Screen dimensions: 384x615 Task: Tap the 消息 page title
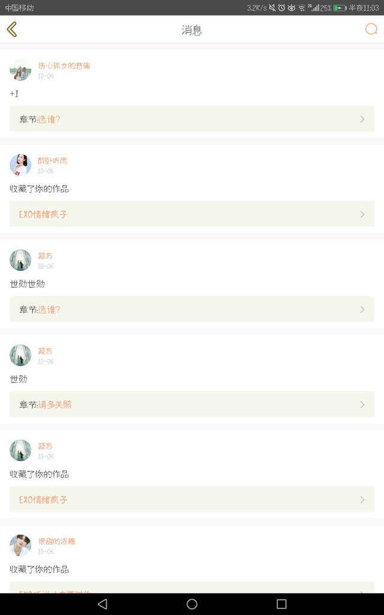click(192, 30)
